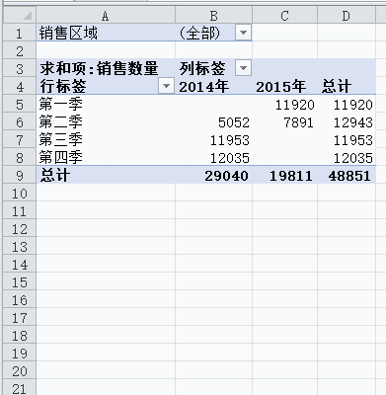Open the 销售区域 filter dropdown
This screenshot has height=395, width=386.
pyautogui.click(x=243, y=33)
